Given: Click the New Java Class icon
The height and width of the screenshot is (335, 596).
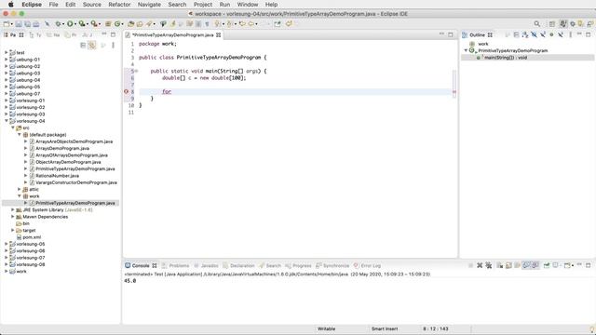Looking at the screenshot, I should (117, 24).
